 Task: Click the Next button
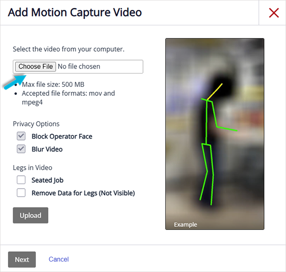point(22,260)
